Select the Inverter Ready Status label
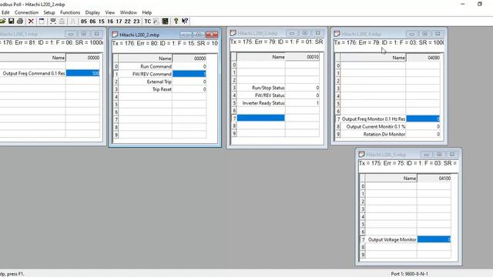This screenshot has width=493, height=277. pos(263,103)
